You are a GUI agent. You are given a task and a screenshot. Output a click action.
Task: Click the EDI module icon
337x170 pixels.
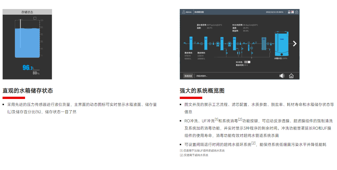264,43
